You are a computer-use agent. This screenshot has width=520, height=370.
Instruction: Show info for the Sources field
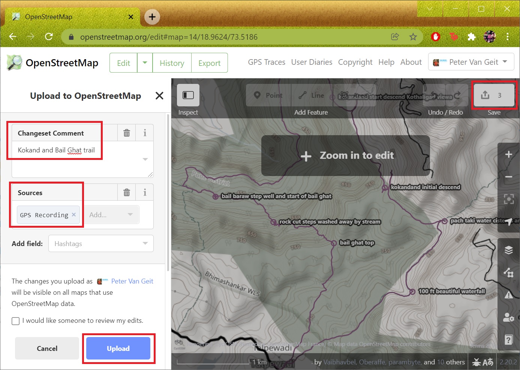coord(145,192)
